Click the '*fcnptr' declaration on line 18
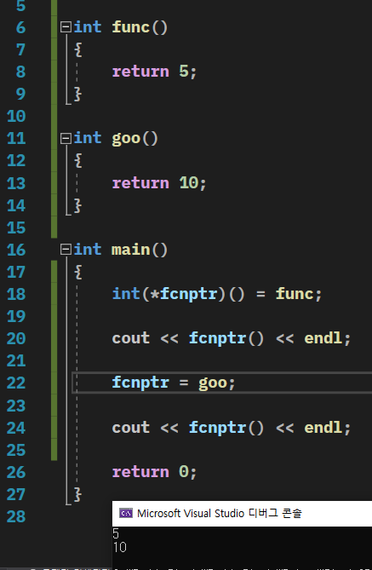The image size is (372, 570). click(x=184, y=294)
